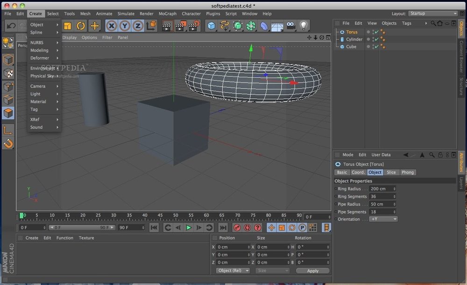Viewport: 467px width, 285px height.
Task: Expand Camera submenu arrow
Action: coord(57,86)
